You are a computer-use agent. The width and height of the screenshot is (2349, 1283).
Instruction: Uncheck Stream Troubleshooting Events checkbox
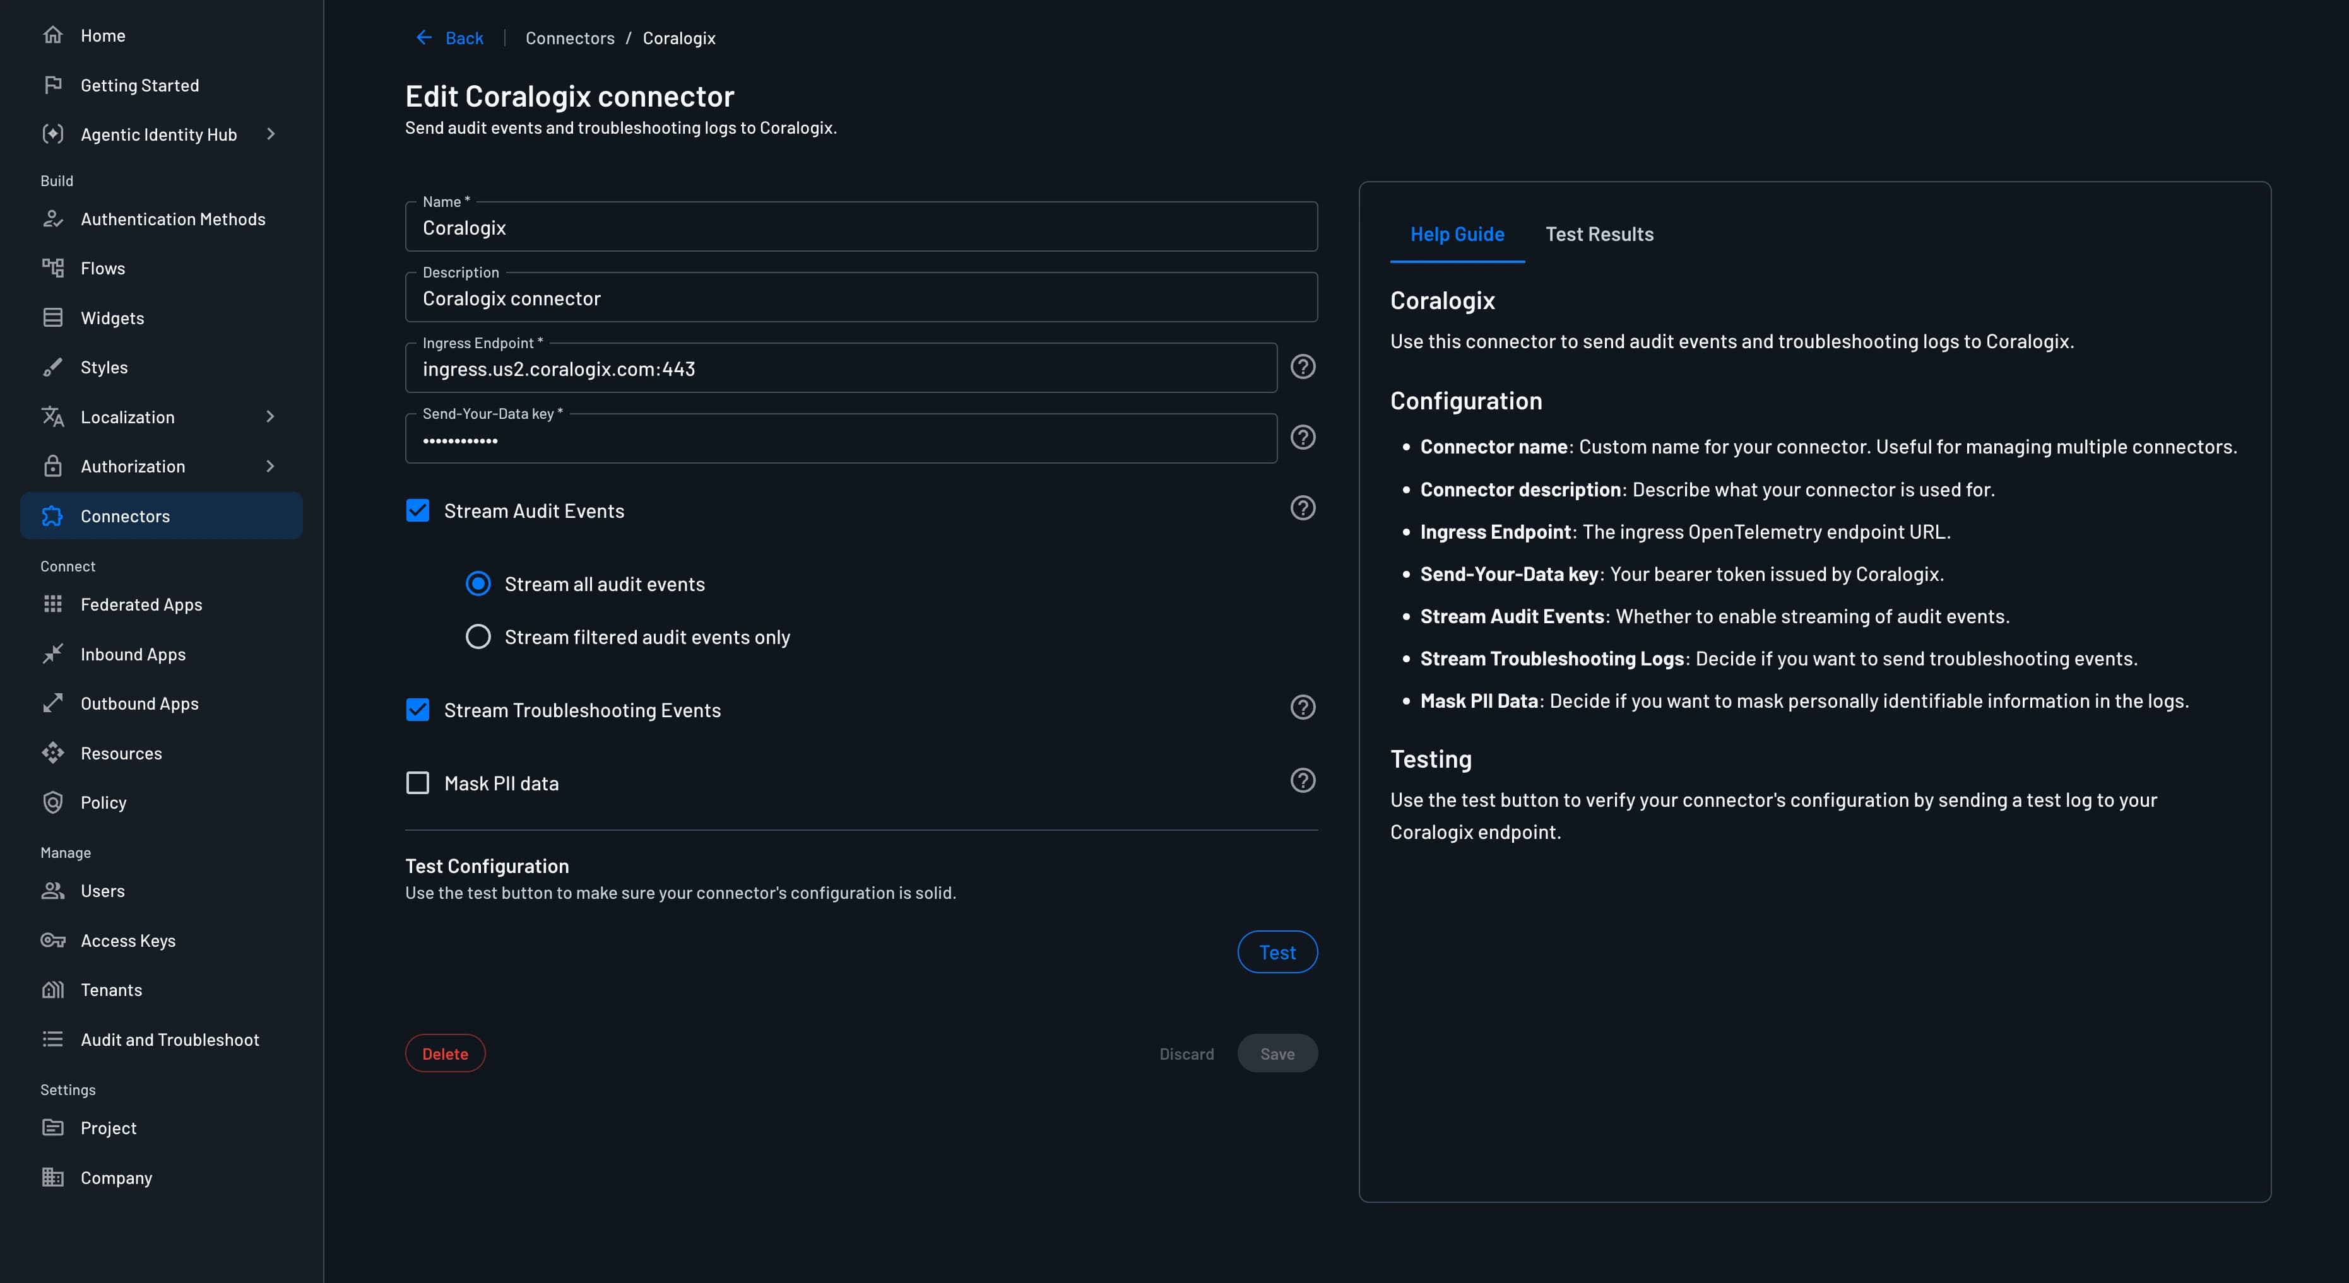418,710
